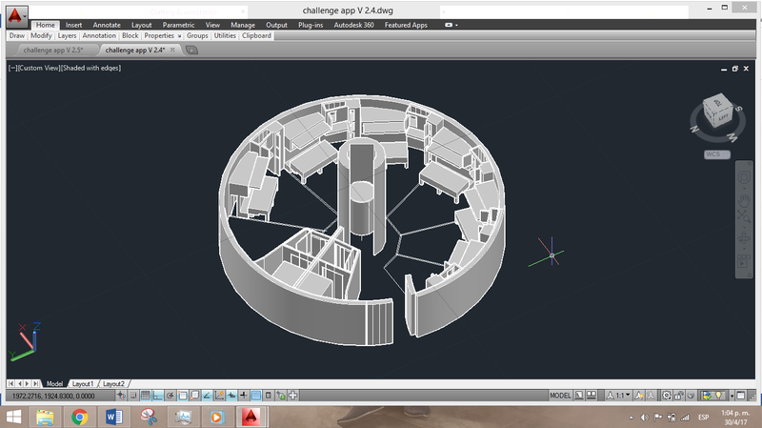Click the AutoCAD icon in the taskbar
The height and width of the screenshot is (428, 762).
250,417
